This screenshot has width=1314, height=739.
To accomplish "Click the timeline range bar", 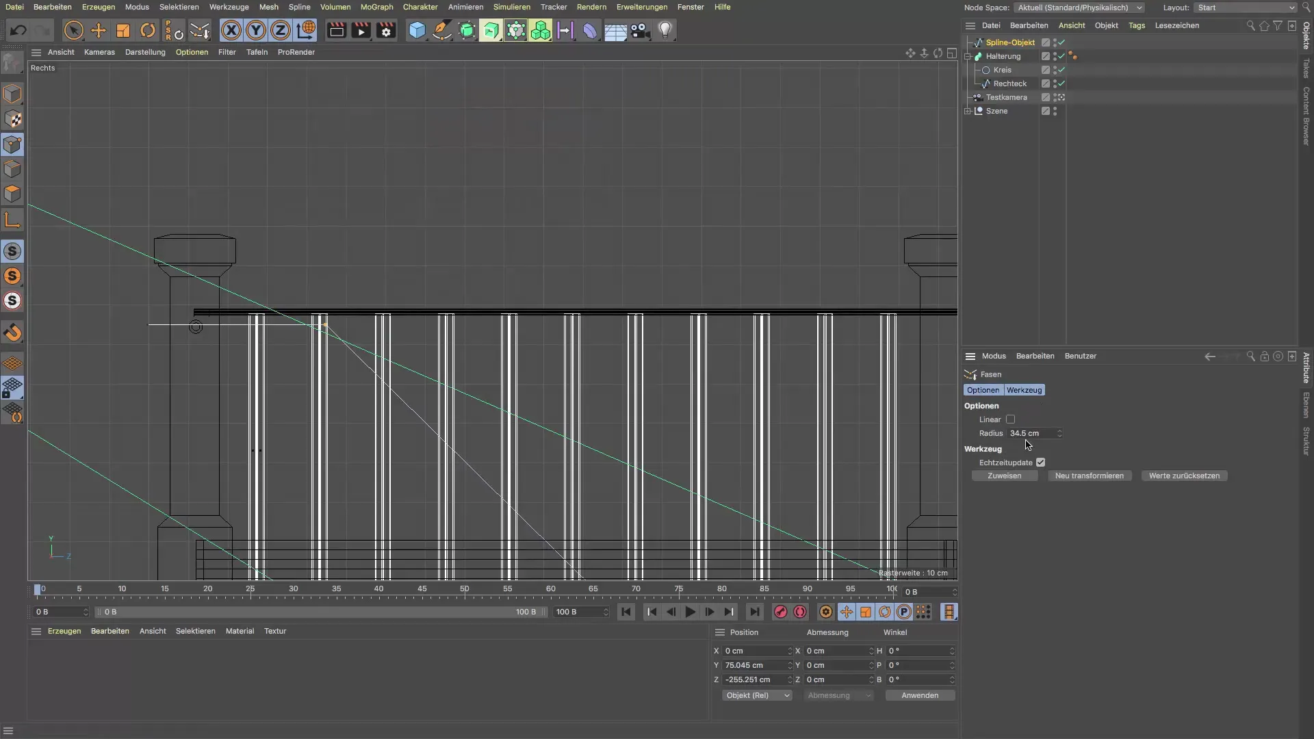I will (321, 612).
